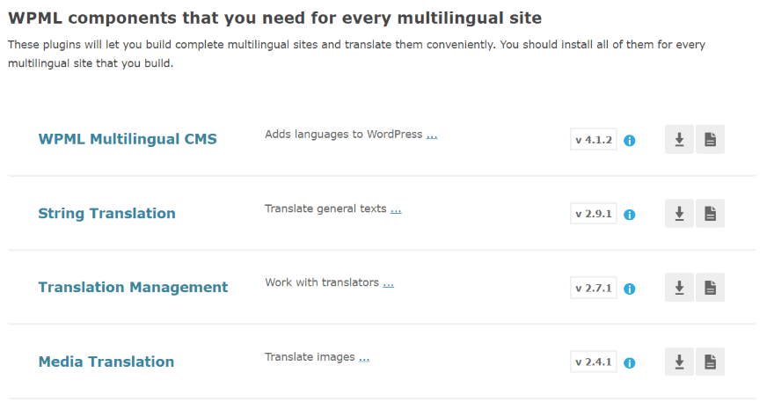Screen dimensions: 774x417
Task: Expand the "Translate images" description
Action: click(x=364, y=357)
